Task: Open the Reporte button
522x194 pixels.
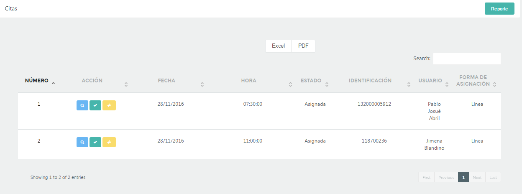Action: coord(499,9)
